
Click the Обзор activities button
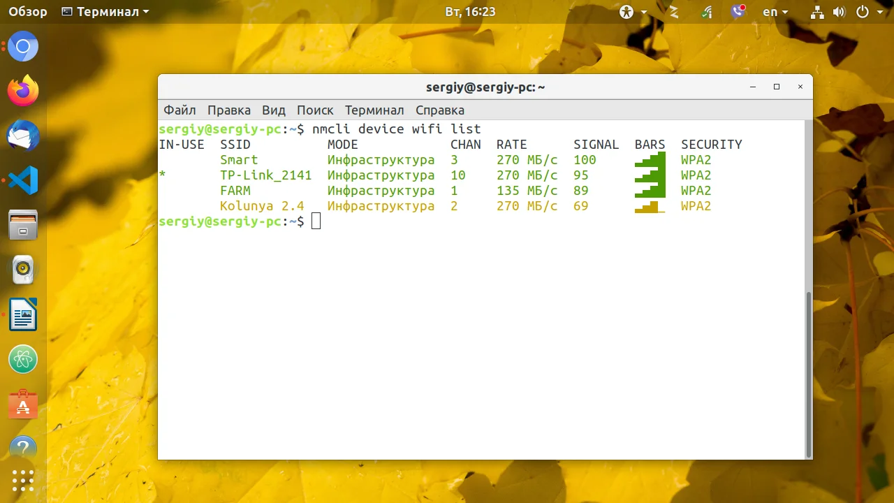tap(29, 12)
